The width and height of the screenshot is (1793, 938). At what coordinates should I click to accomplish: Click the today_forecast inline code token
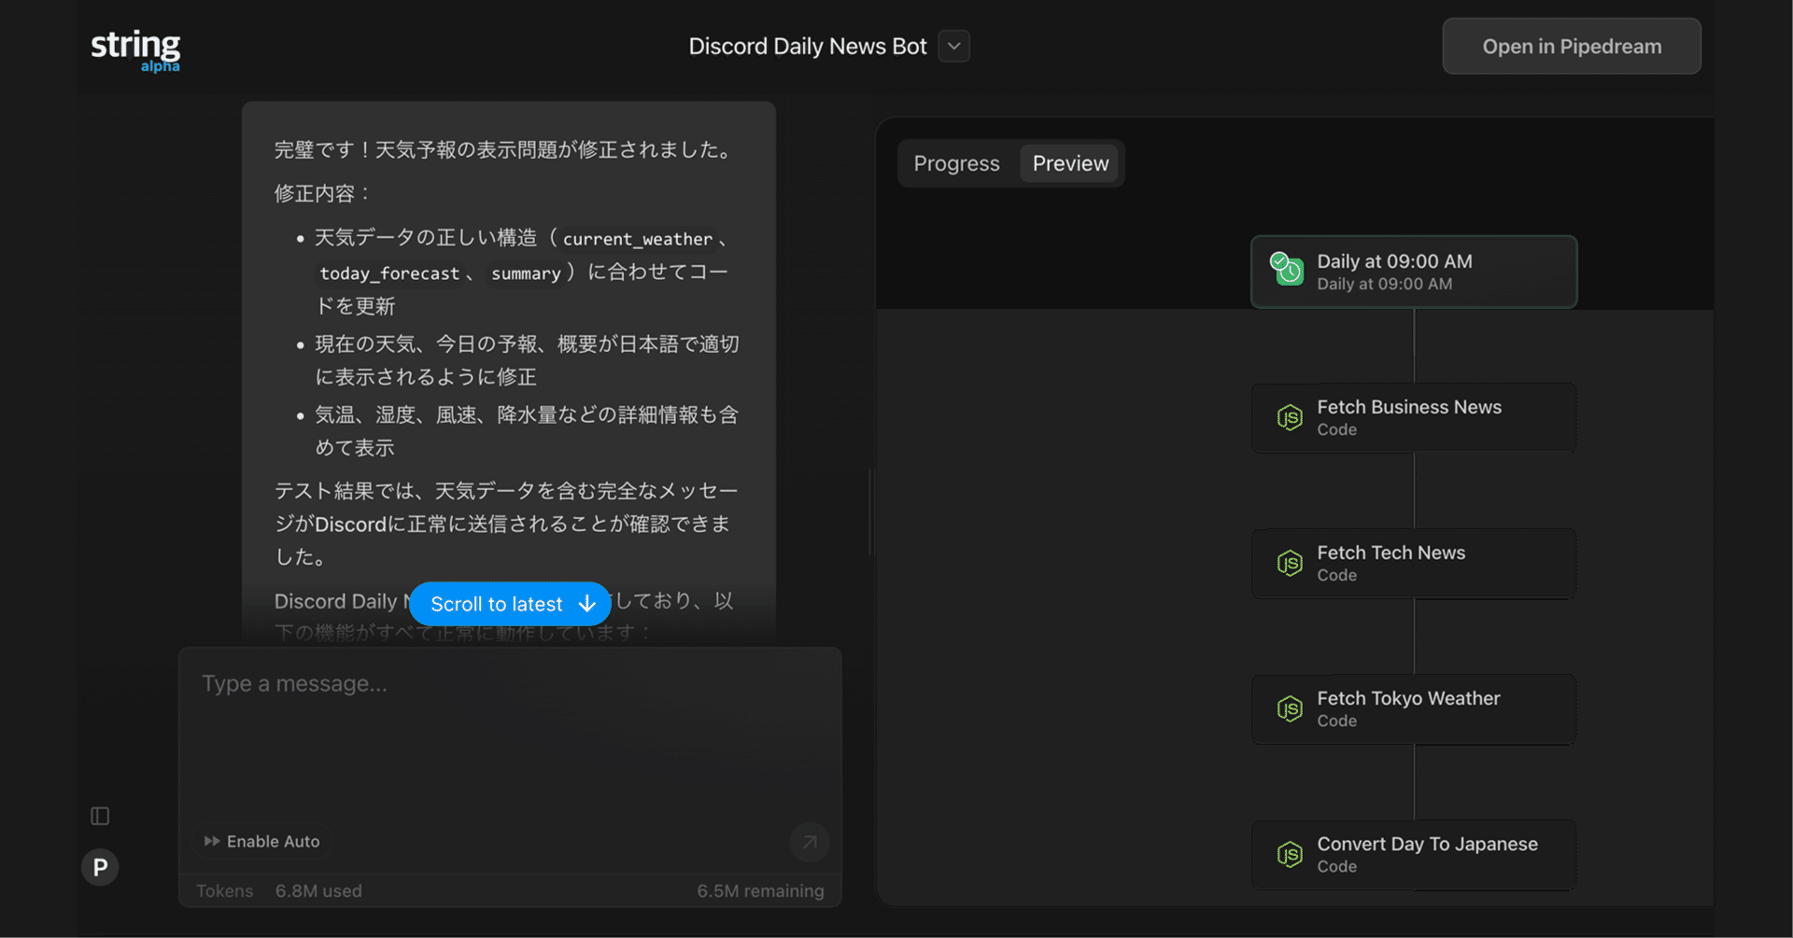coord(389,273)
